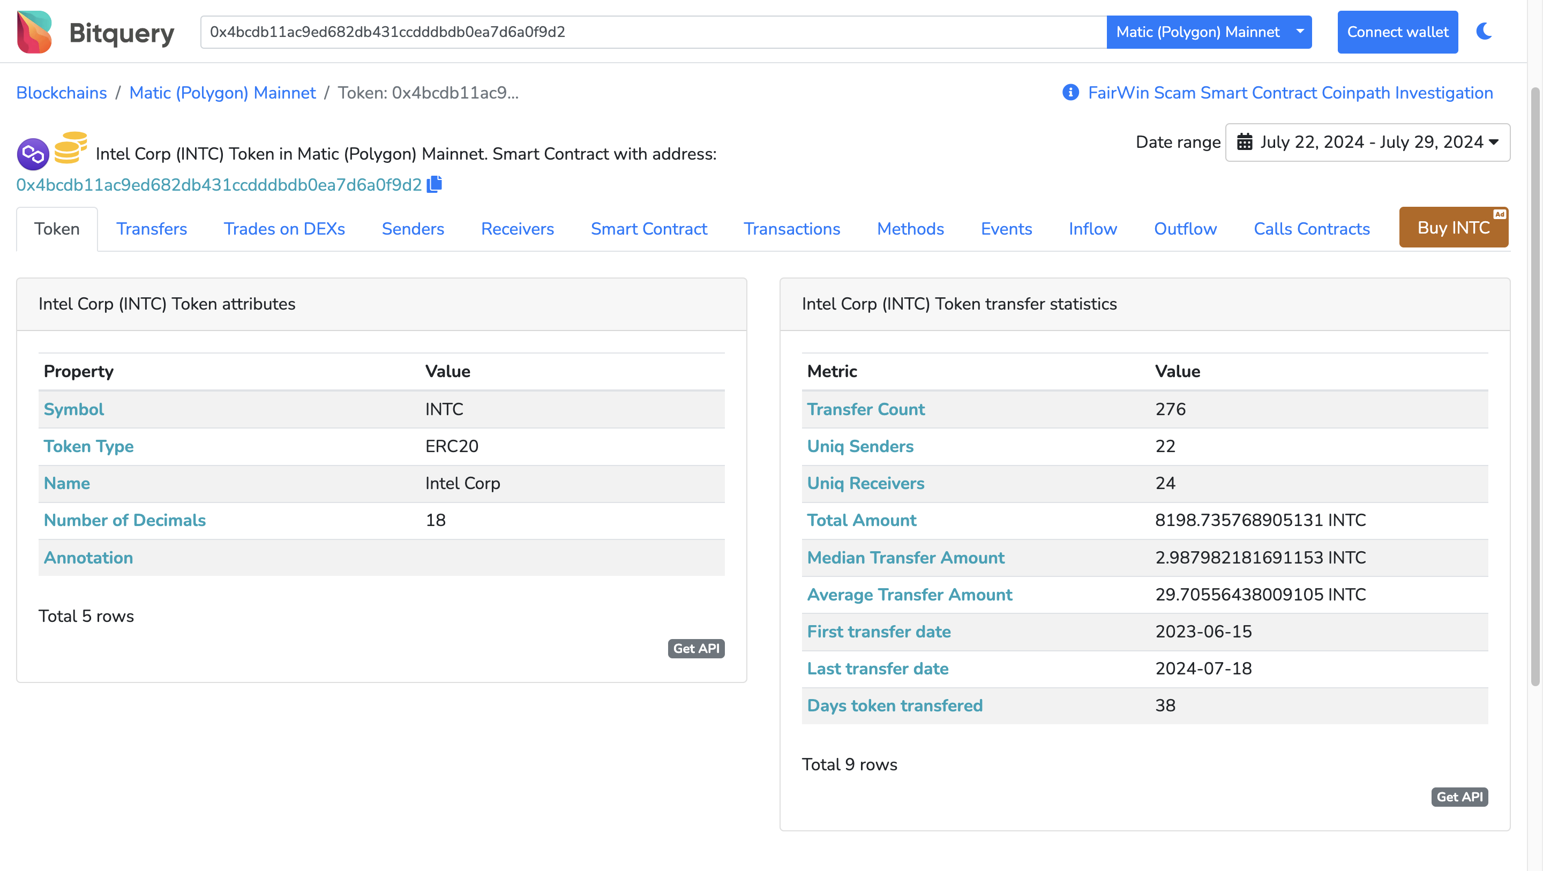This screenshot has height=871, width=1543.
Task: Click the Transfer Count metric label
Action: coord(866,409)
